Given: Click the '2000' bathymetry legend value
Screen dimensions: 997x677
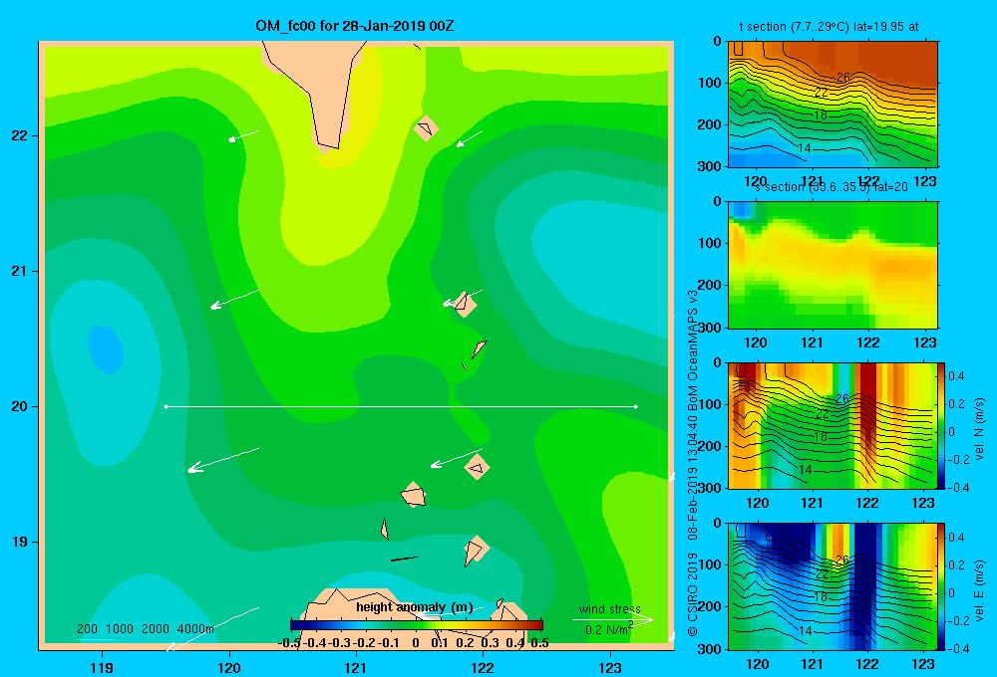Looking at the screenshot, I should click(156, 629).
